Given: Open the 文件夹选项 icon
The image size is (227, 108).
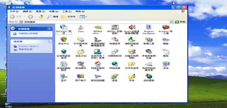Looking at the screenshot, I should (132, 64).
